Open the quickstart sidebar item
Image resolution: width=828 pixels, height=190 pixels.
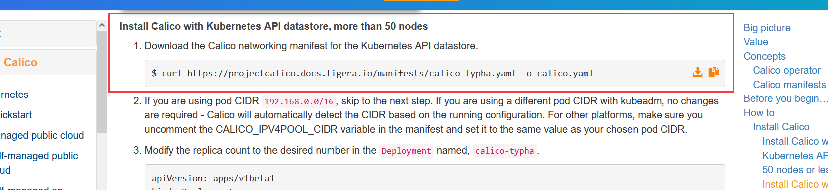pos(16,115)
